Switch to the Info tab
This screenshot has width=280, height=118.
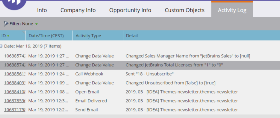[42, 10]
